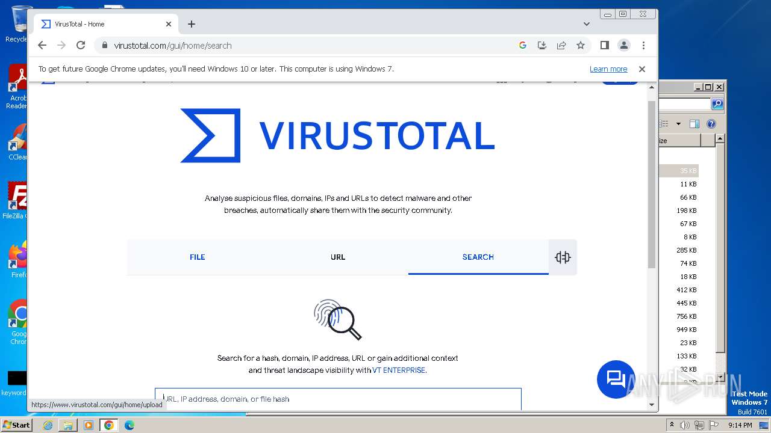Viewport: 771px width, 433px height.
Task: Click the Google lens icon in address bar
Action: (x=522, y=45)
